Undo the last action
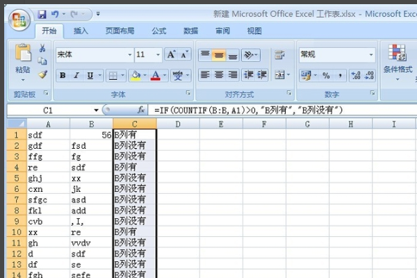This screenshot has width=417, height=278. point(54,14)
